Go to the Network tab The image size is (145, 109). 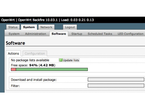click(46, 27)
